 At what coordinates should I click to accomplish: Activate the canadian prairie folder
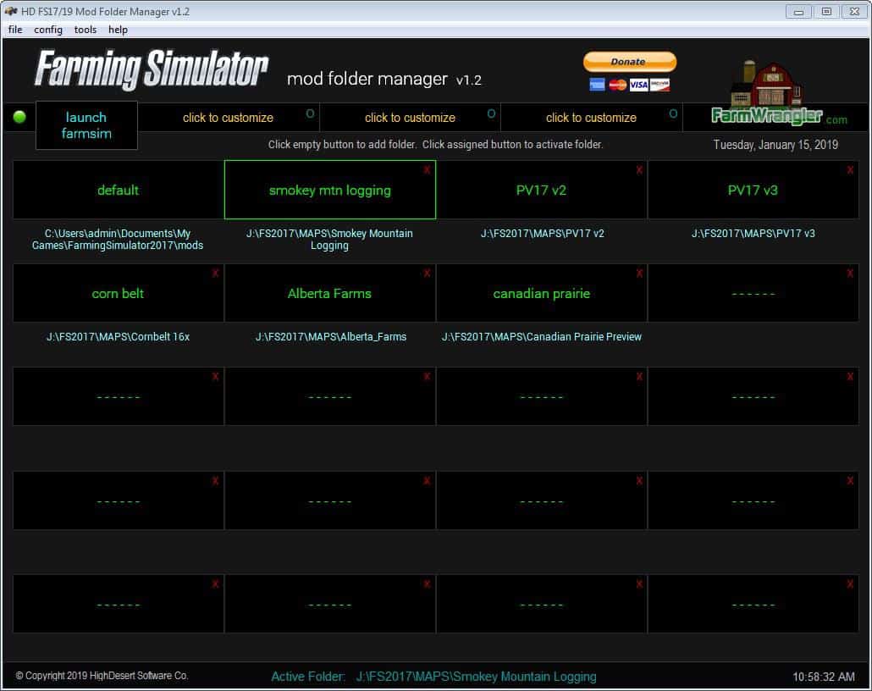pos(541,294)
